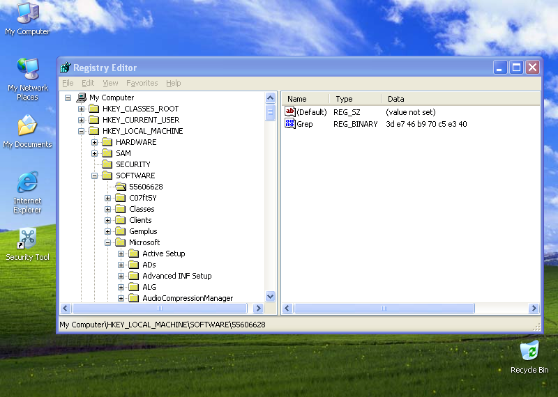Image resolution: width=558 pixels, height=397 pixels.
Task: Launch Internet Explorer from the desktop
Action: [x=27, y=192]
